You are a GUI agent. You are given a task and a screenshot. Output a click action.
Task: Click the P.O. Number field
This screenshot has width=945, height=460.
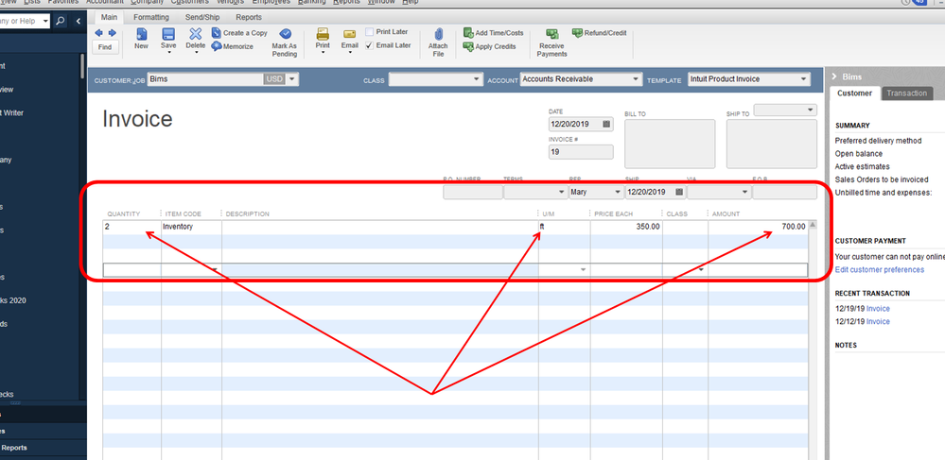473,192
